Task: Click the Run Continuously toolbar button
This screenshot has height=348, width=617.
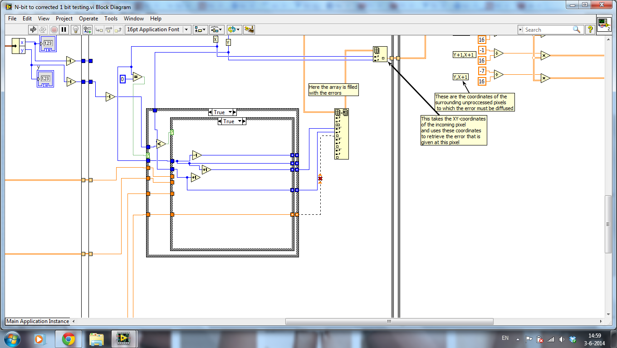Action: click(x=43, y=29)
